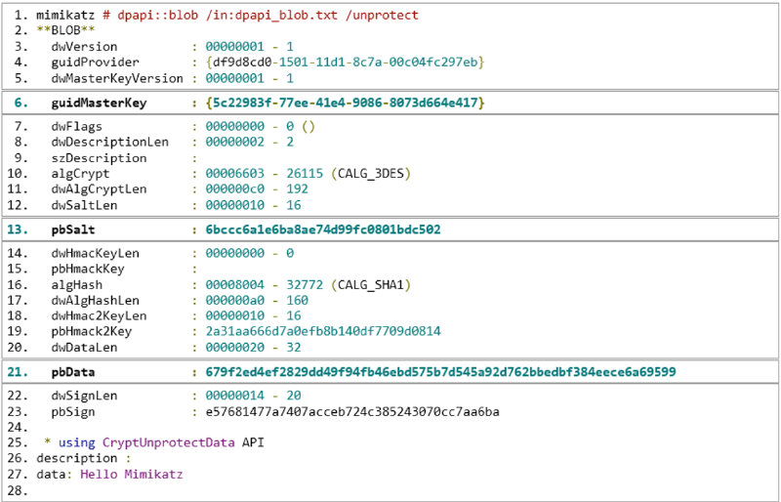Click the 'mimikatz' prompt word
The height and width of the screenshot is (502, 781).
(x=65, y=15)
